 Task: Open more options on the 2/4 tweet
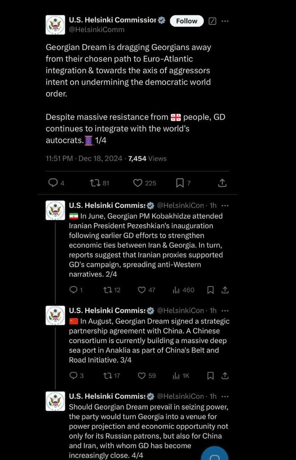tap(225, 206)
